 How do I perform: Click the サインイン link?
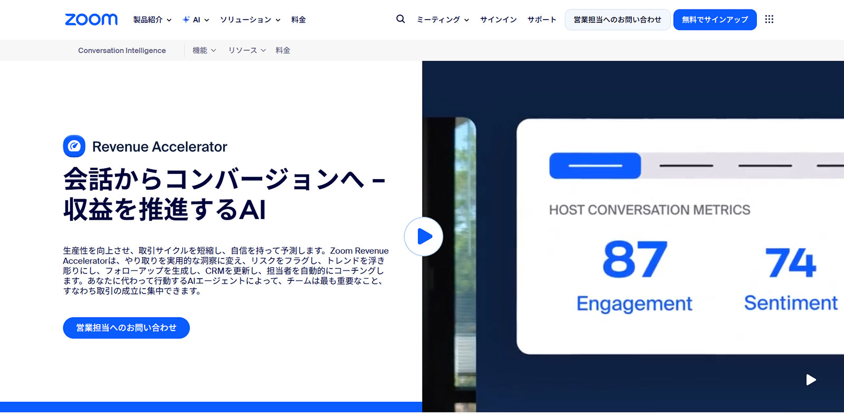click(498, 20)
